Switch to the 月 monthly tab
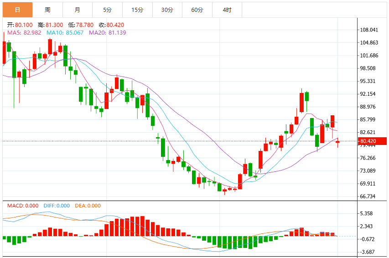 click(78, 10)
